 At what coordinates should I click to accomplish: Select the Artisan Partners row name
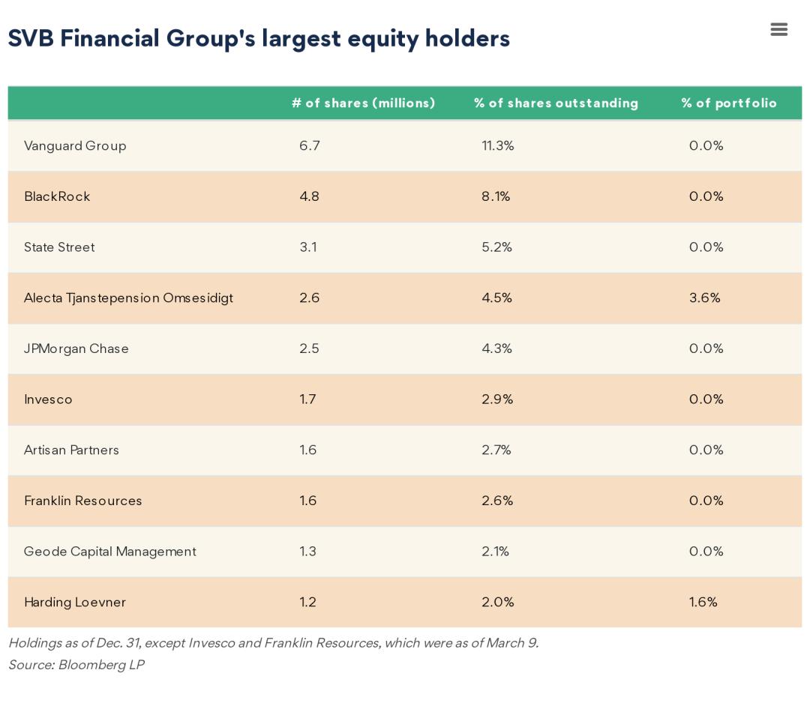coord(71,450)
